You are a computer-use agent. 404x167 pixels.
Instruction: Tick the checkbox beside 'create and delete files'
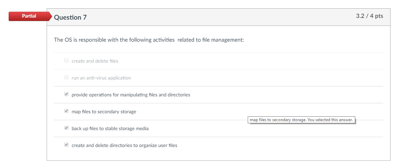pyautogui.click(x=66, y=61)
